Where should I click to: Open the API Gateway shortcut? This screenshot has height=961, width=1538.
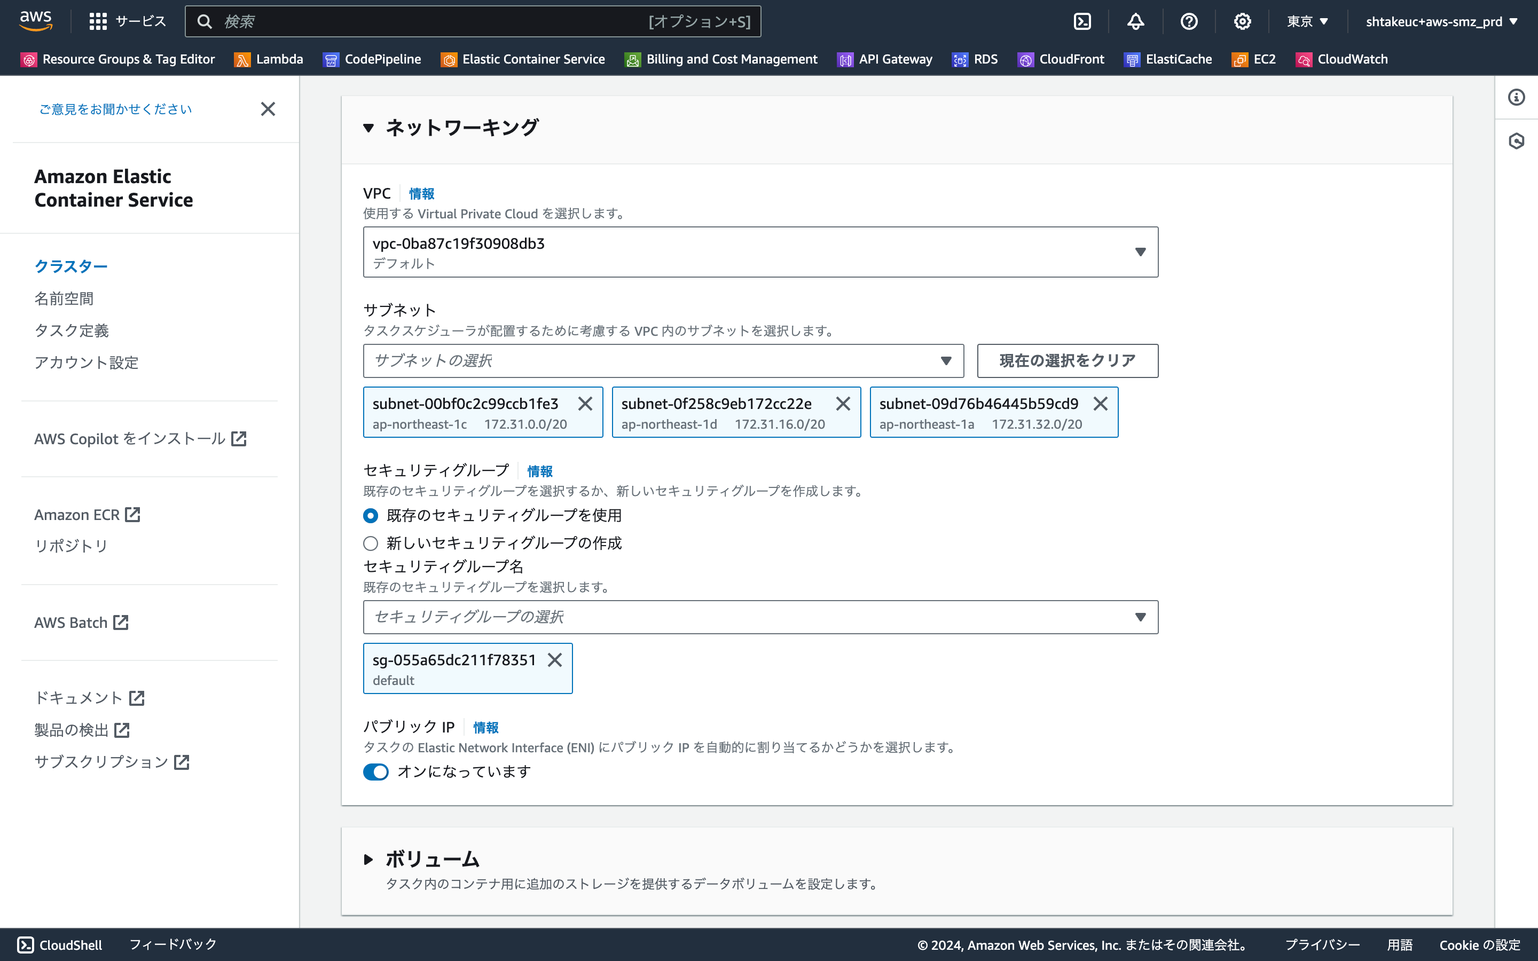point(885,59)
